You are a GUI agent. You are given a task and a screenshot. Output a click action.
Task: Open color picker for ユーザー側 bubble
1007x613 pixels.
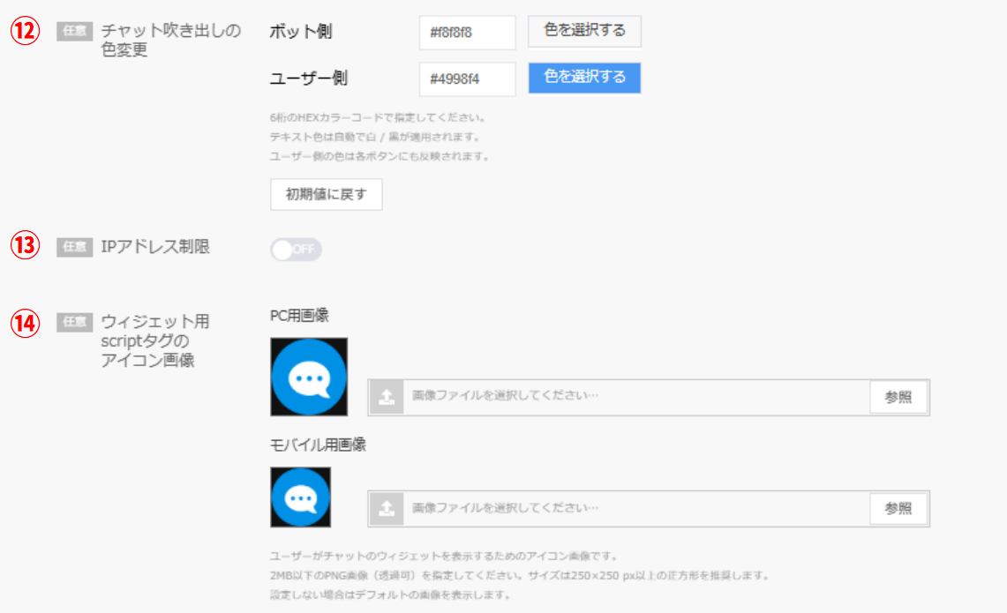[x=584, y=78]
